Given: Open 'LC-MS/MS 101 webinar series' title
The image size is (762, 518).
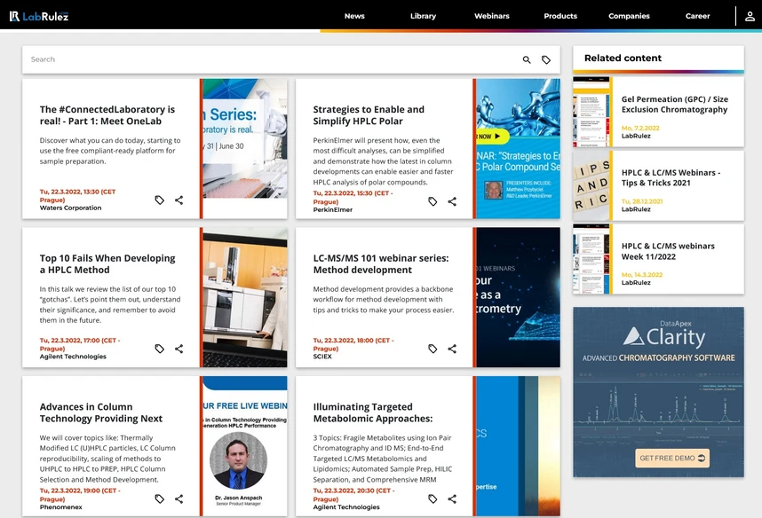Looking at the screenshot, I should click(380, 264).
